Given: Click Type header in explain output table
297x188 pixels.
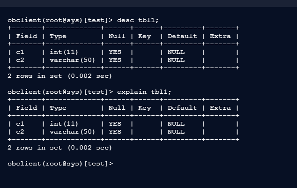Looking at the screenshot, I should tap(58, 108).
